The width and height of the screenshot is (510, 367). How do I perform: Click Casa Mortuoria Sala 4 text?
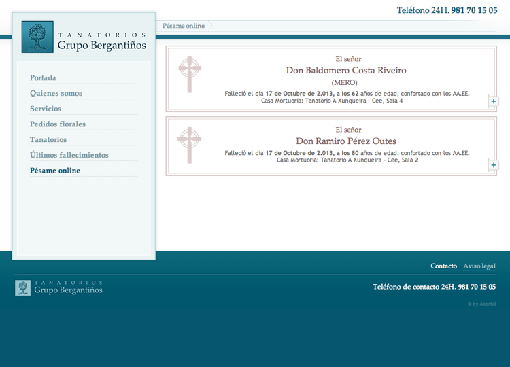tap(332, 101)
